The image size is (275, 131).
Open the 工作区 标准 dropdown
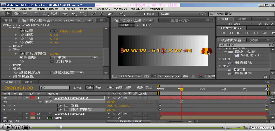point(182,14)
